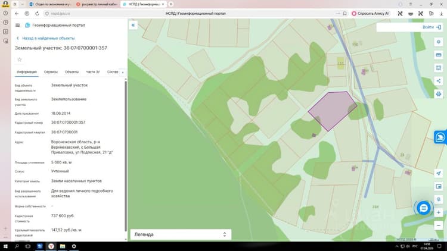Image resolution: width=447 pixels, height=251 pixels.
Task: Select Земли населенных пунктов category text
Action: click(76, 181)
